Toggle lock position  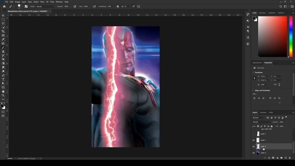[x=265, y=126]
